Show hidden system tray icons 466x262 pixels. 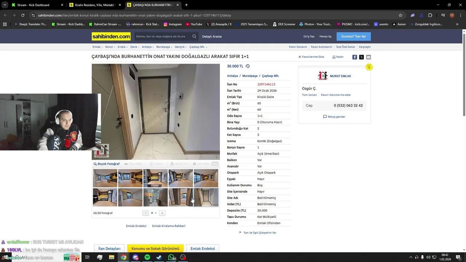click(411, 257)
